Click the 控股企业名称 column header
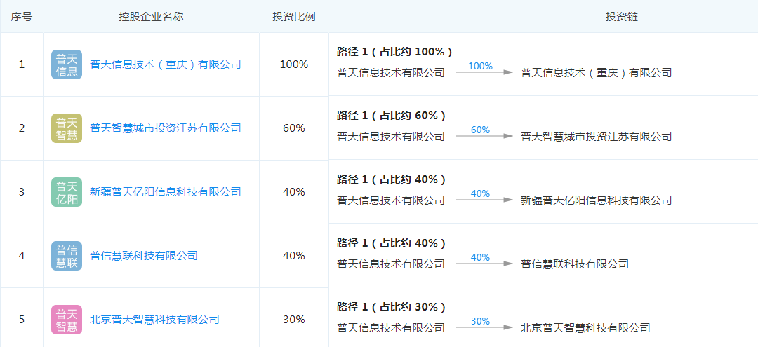The width and height of the screenshot is (758, 347). click(151, 16)
